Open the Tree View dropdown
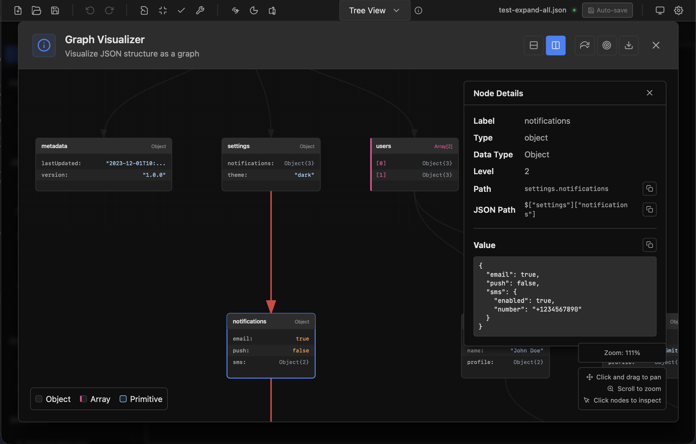The height and width of the screenshot is (444, 696). pyautogui.click(x=374, y=10)
